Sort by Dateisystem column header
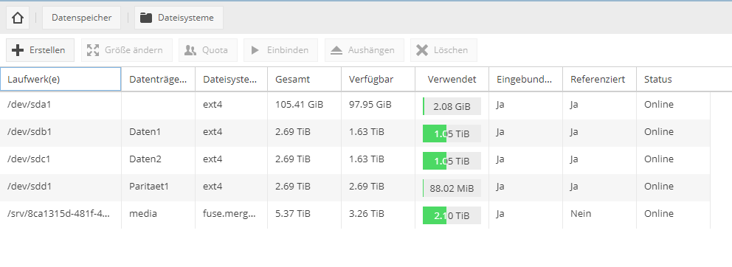 point(232,79)
